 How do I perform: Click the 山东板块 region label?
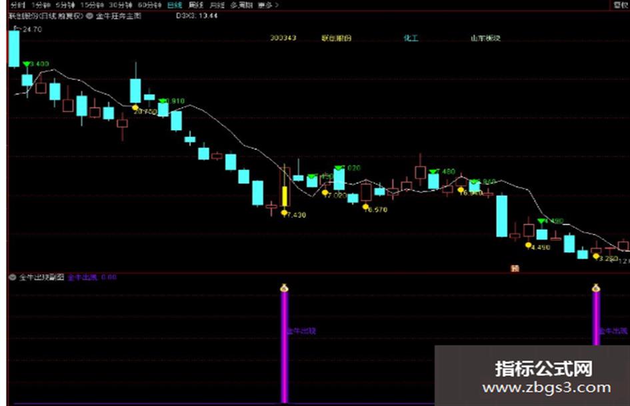(485, 38)
